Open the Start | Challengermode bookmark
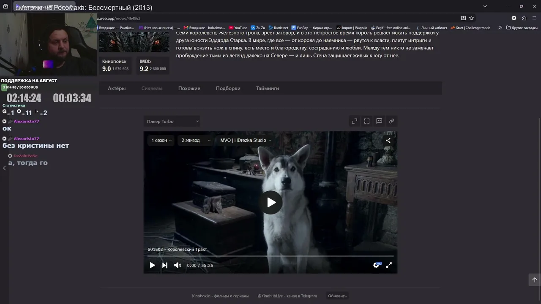 (470, 28)
